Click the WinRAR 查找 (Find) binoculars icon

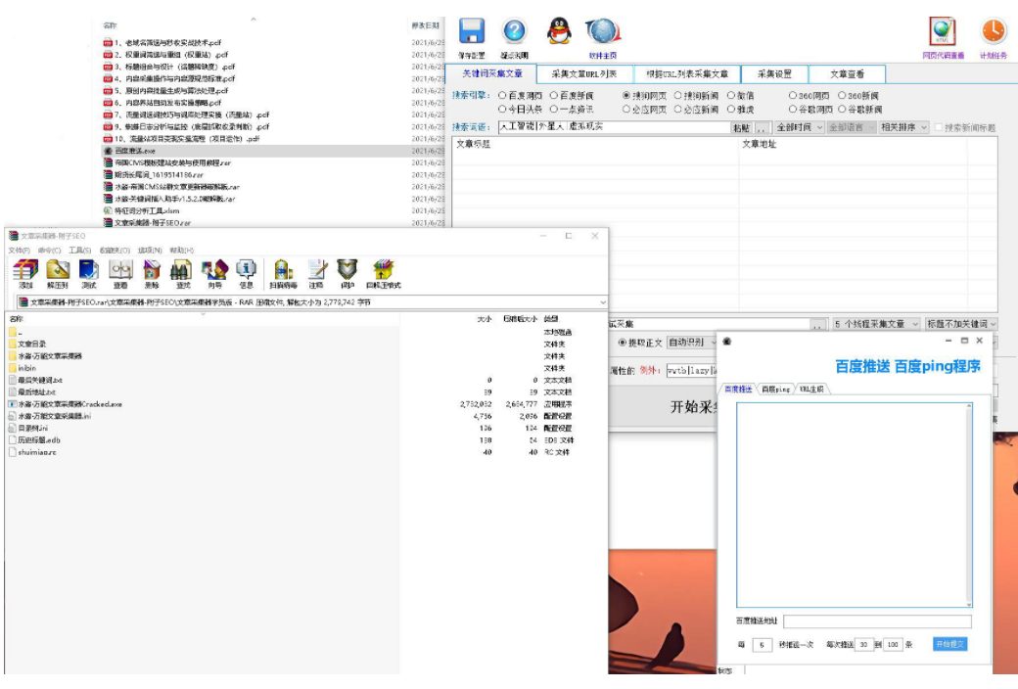[x=181, y=271]
